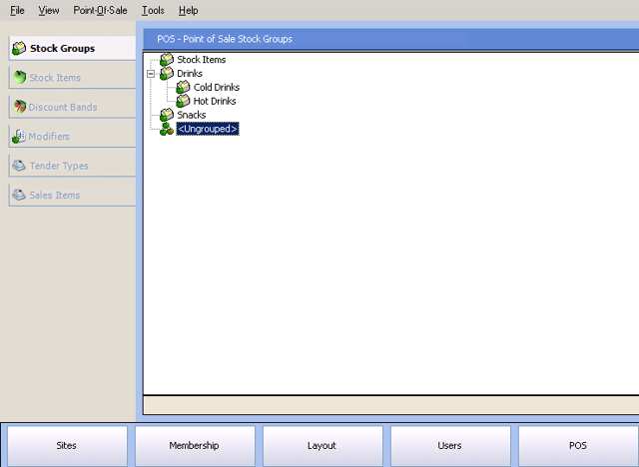
Task: Select the Snacks tree row text
Action: pos(192,115)
